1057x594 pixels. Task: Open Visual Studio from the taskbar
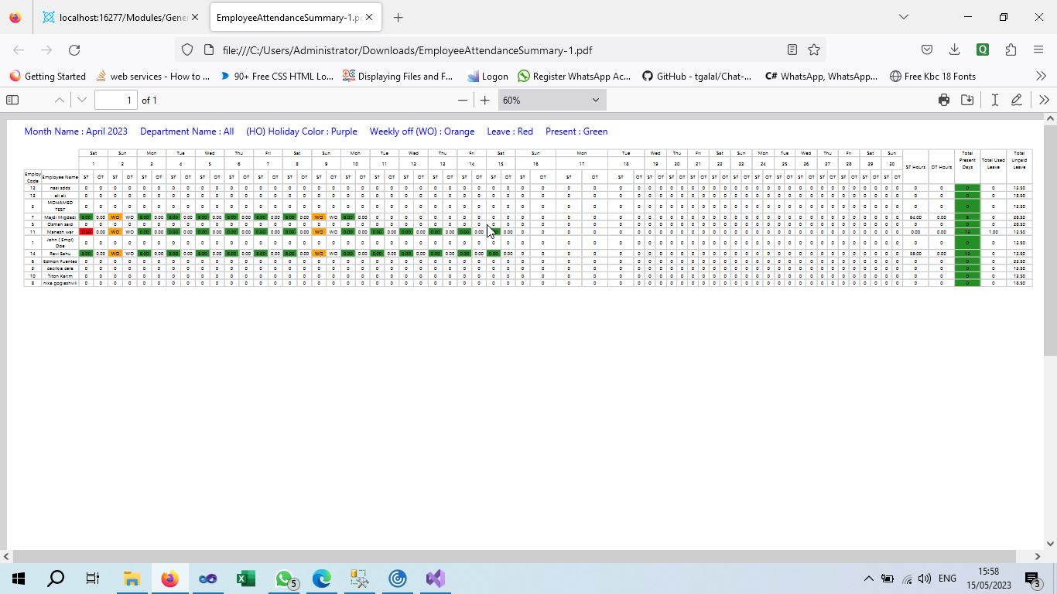click(x=435, y=579)
